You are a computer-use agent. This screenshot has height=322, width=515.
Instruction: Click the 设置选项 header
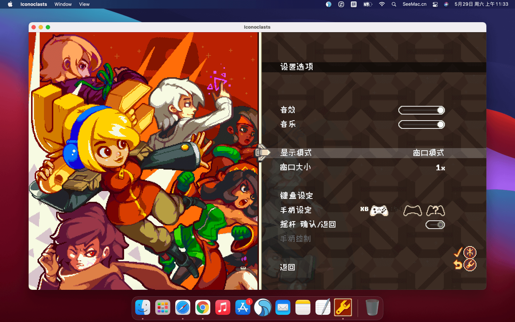coord(296,67)
